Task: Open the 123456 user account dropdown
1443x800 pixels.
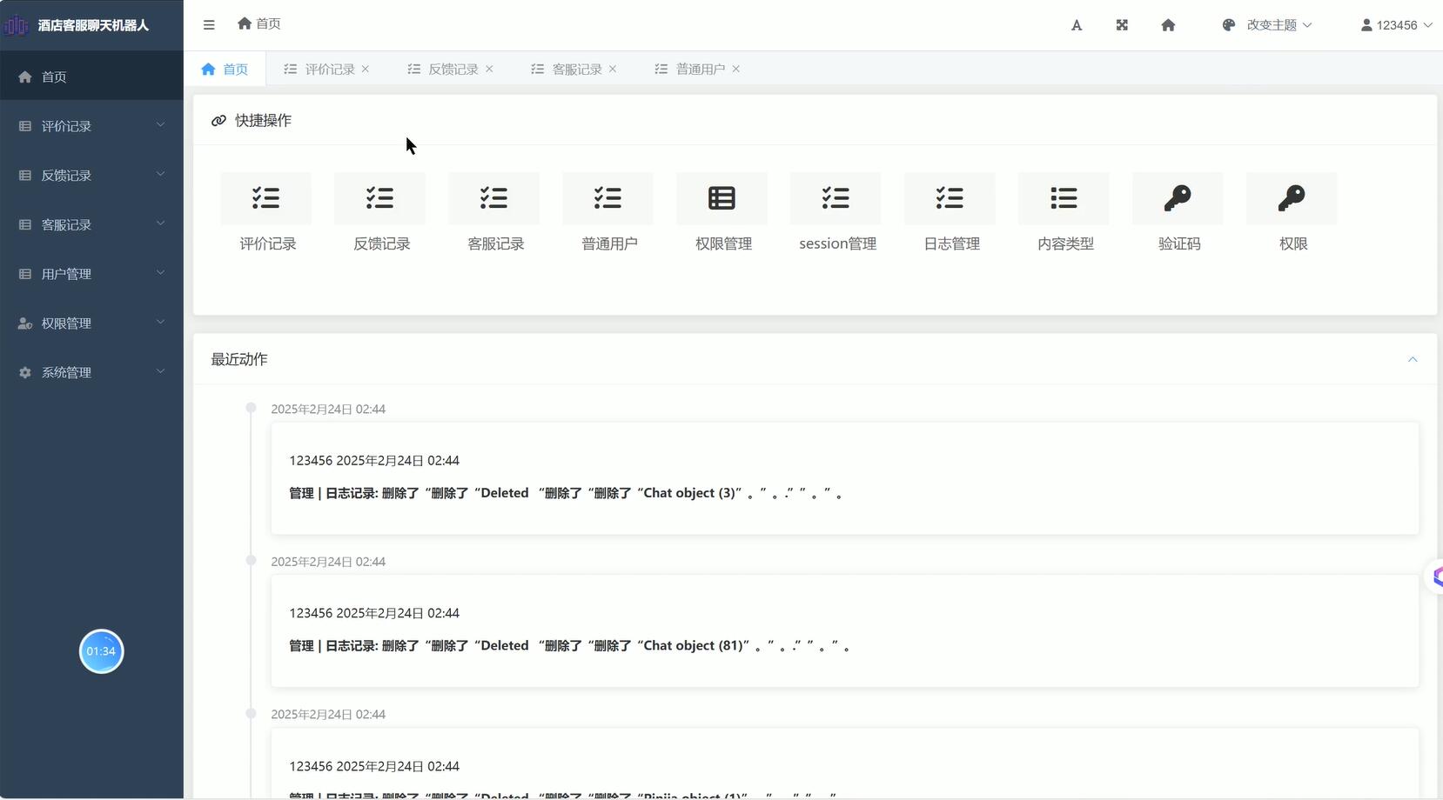Action: pyautogui.click(x=1397, y=24)
